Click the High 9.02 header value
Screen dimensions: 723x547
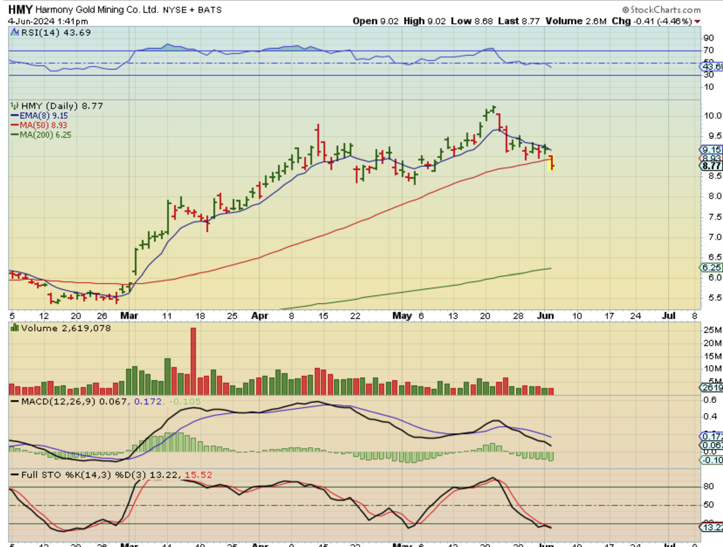click(x=425, y=21)
